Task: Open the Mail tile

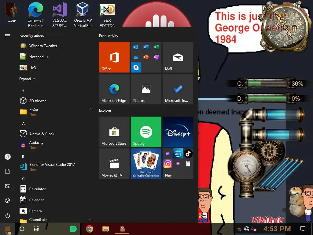Action: click(x=178, y=57)
